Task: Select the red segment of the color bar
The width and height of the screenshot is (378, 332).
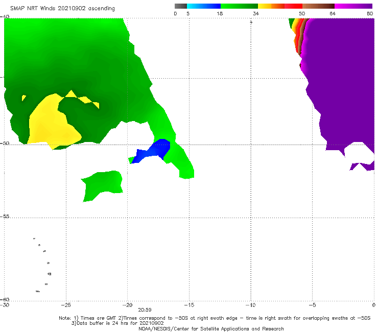Action: [x=293, y=6]
